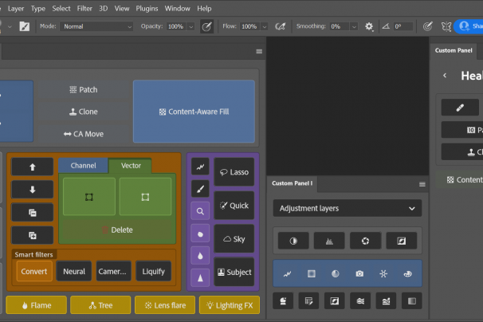Open the Mode dropdown set to Normal
This screenshot has height=322, width=483.
point(96,26)
